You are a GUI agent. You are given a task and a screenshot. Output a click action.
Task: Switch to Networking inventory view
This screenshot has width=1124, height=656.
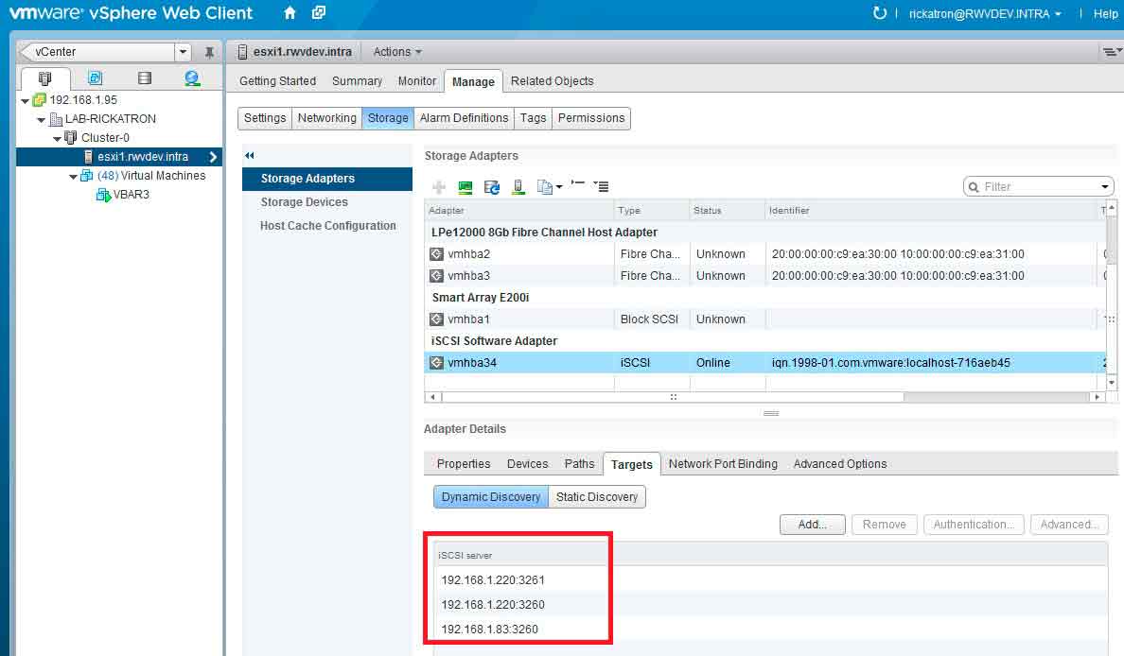(x=192, y=78)
